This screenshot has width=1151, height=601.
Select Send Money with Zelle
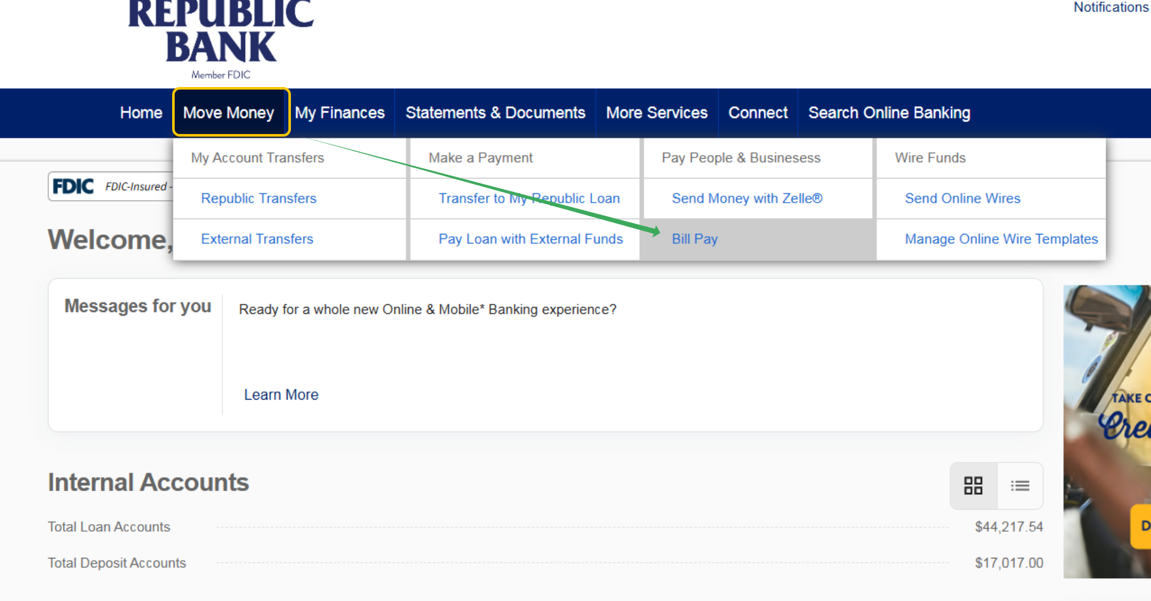[x=747, y=198]
